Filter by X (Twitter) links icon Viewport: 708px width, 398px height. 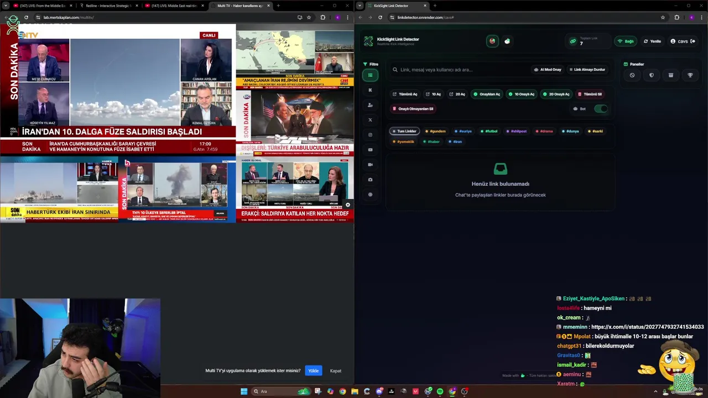pyautogui.click(x=370, y=120)
